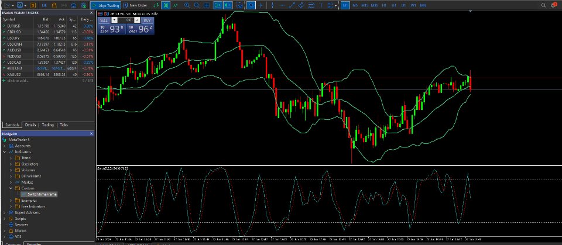This screenshot has height=245, width=562.
Task: Zoom in on the chart
Action: 187,5
